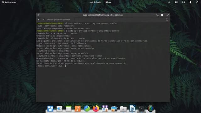Click the 'Se necesita descargar 143 kB' line
The height and width of the screenshot is (113, 201).
pos(61,61)
